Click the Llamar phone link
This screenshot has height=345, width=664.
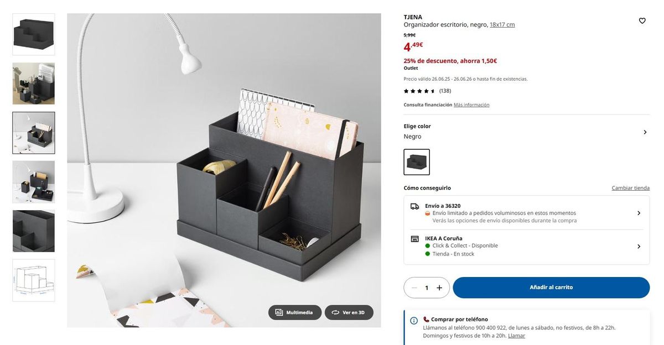pos(516,336)
